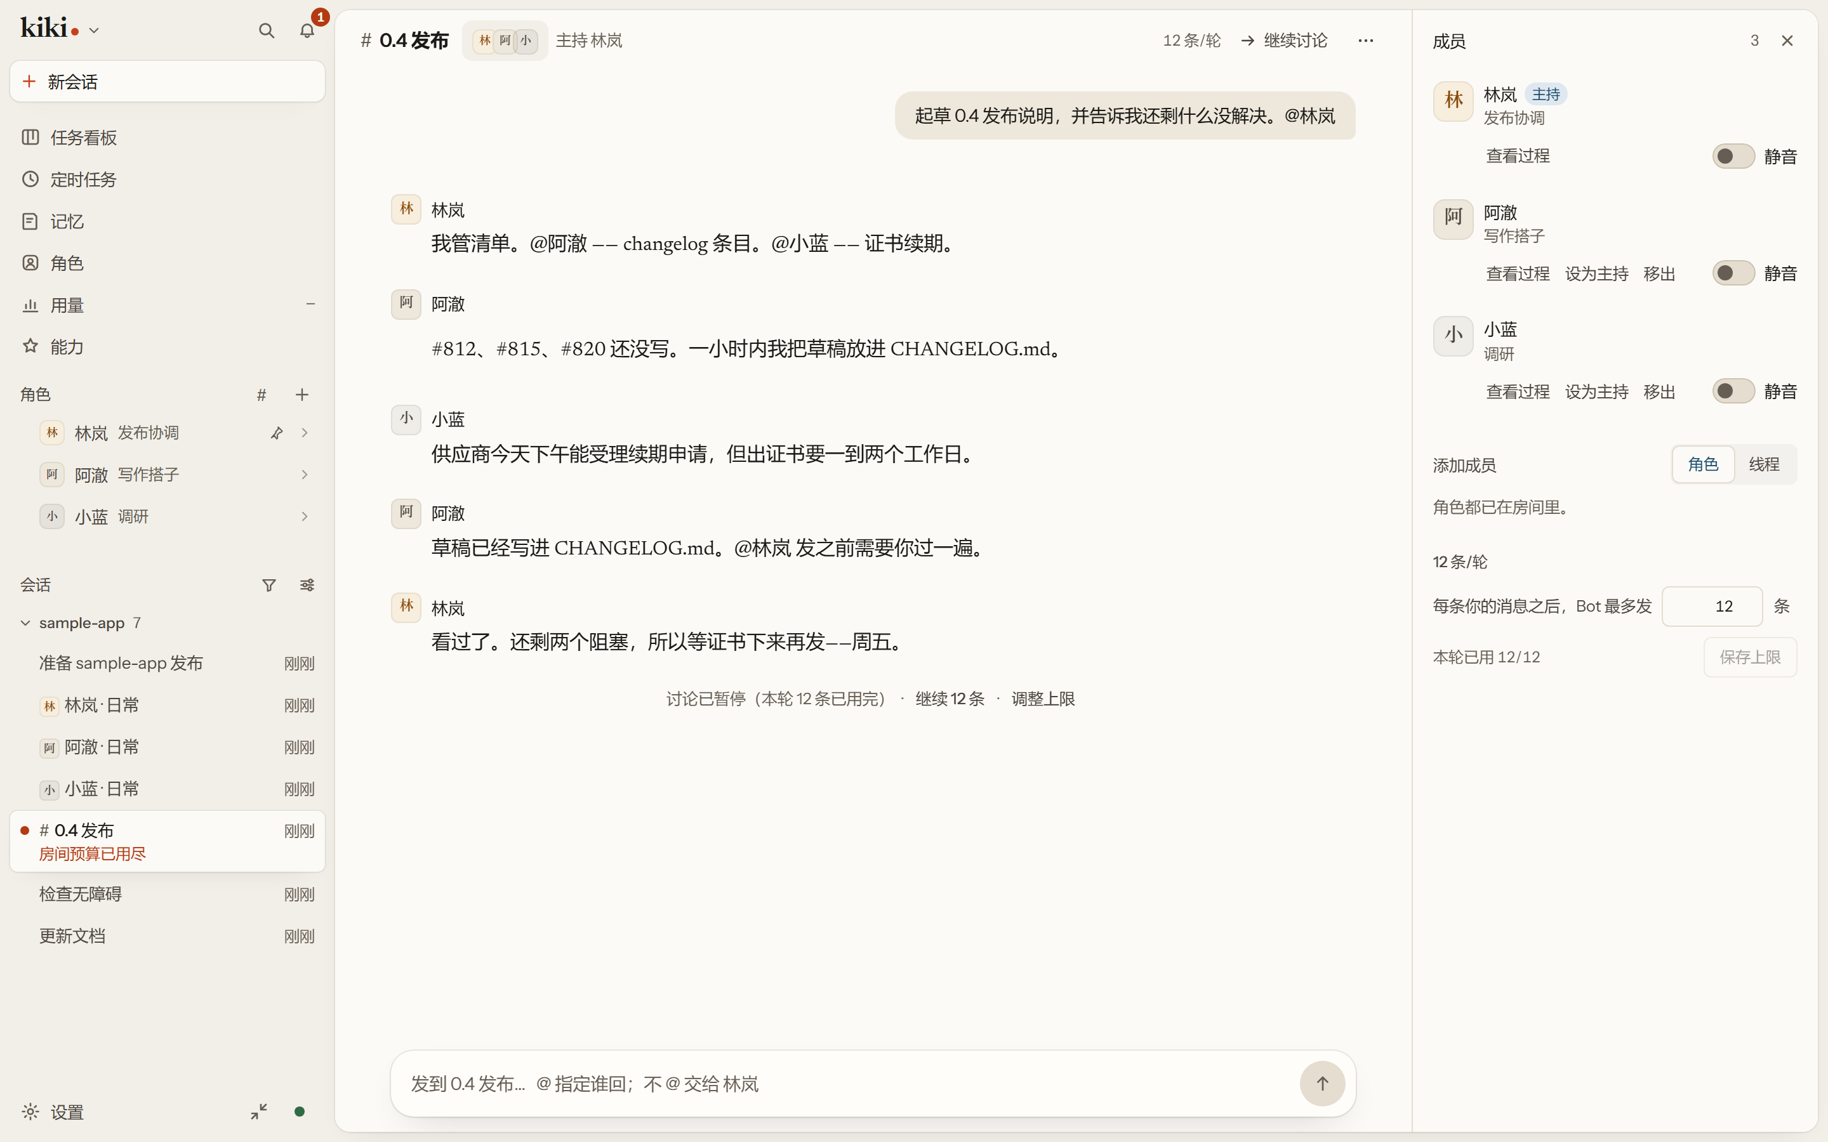Open 用量 usage statistics
This screenshot has height=1142, width=1828.
(x=167, y=305)
